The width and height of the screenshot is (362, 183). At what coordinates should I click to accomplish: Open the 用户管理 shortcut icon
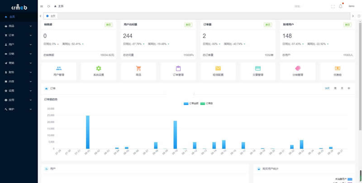pyautogui.click(x=59, y=68)
